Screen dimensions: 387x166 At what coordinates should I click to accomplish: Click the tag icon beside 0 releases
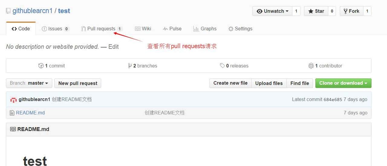pos(222,66)
